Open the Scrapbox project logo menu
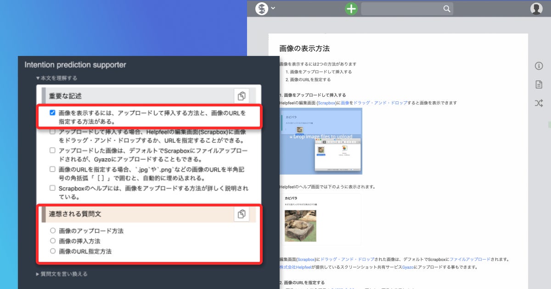 [261, 8]
